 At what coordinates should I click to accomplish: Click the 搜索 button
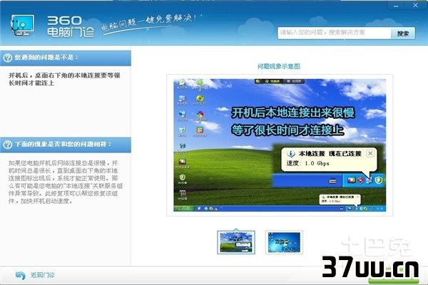[x=403, y=33]
